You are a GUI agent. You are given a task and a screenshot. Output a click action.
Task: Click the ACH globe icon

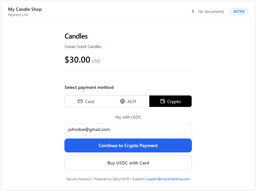122,102
